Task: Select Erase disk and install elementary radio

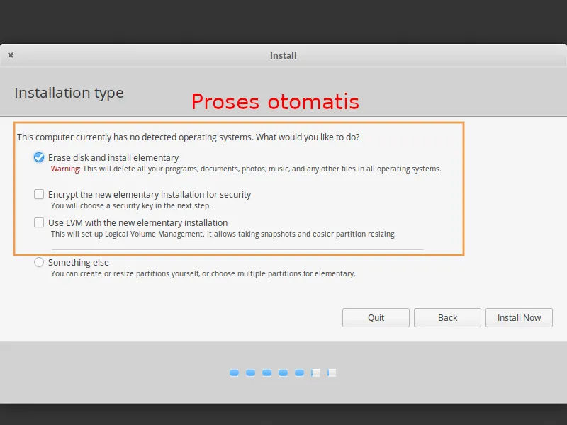Action: tap(39, 157)
